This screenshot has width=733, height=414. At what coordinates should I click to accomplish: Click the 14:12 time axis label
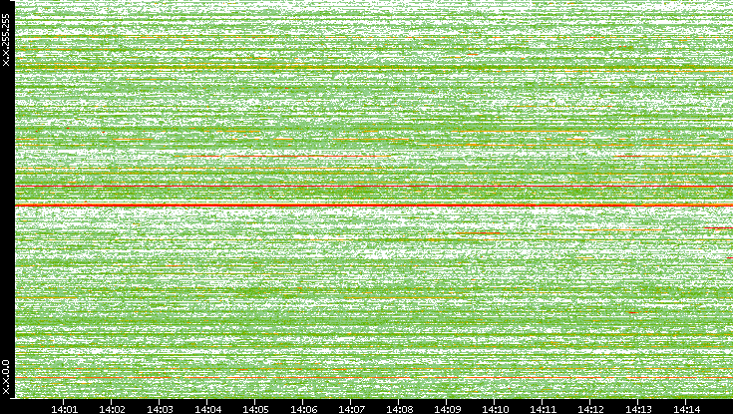pyautogui.click(x=590, y=409)
